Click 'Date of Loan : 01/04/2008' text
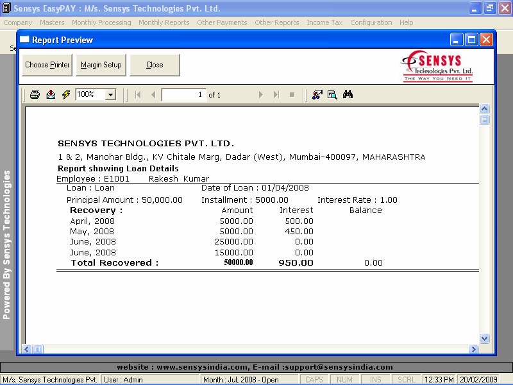This screenshot has width=513, height=385. [x=255, y=188]
